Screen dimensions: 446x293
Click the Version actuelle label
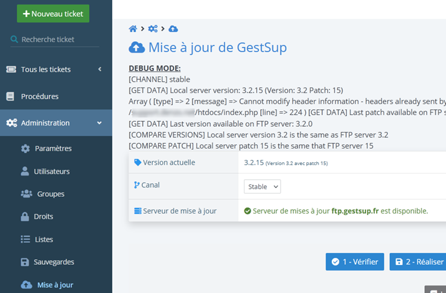pos(169,162)
